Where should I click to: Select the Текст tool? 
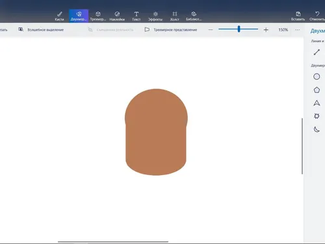click(x=136, y=16)
